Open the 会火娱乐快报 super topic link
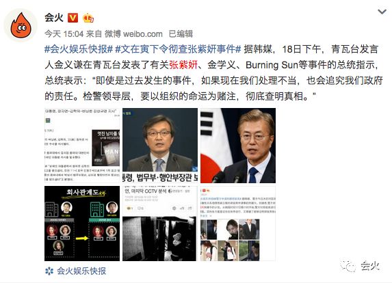392x283 pixels. coord(81,271)
